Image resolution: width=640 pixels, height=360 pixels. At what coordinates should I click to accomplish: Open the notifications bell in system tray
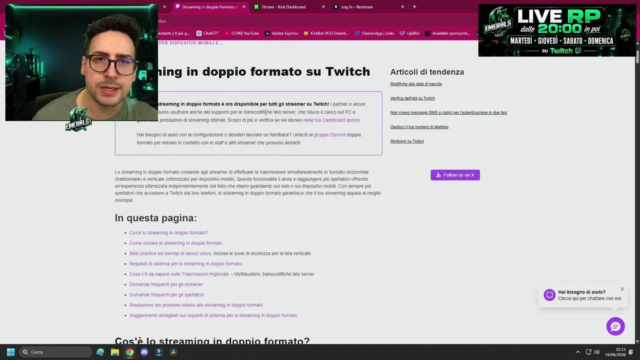631,352
